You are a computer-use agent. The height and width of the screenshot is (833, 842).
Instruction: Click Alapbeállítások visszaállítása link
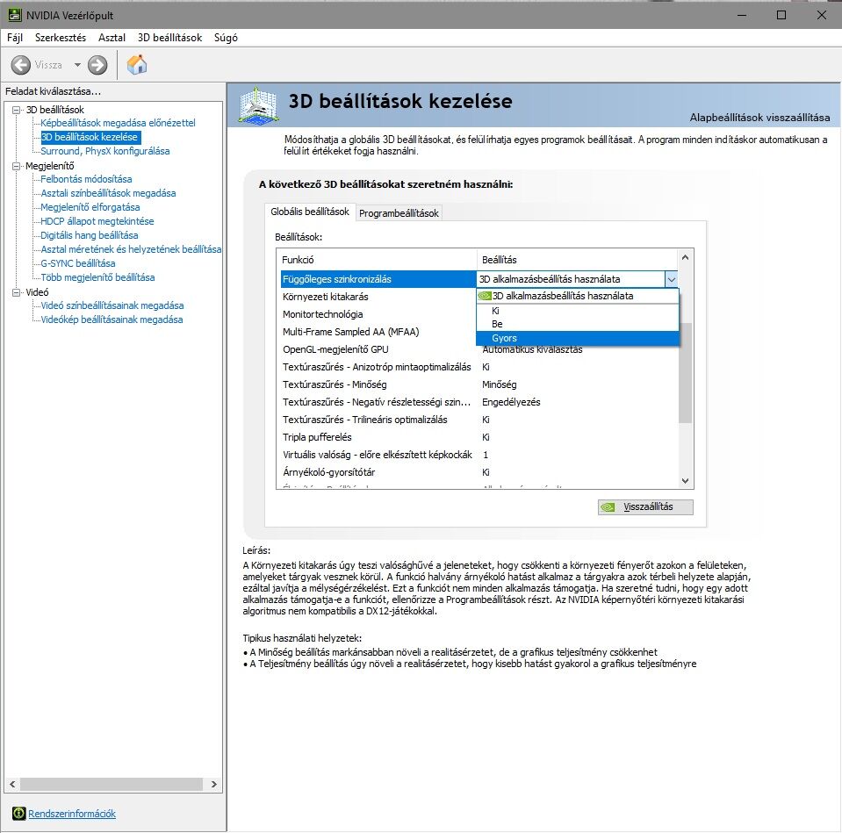click(x=759, y=117)
